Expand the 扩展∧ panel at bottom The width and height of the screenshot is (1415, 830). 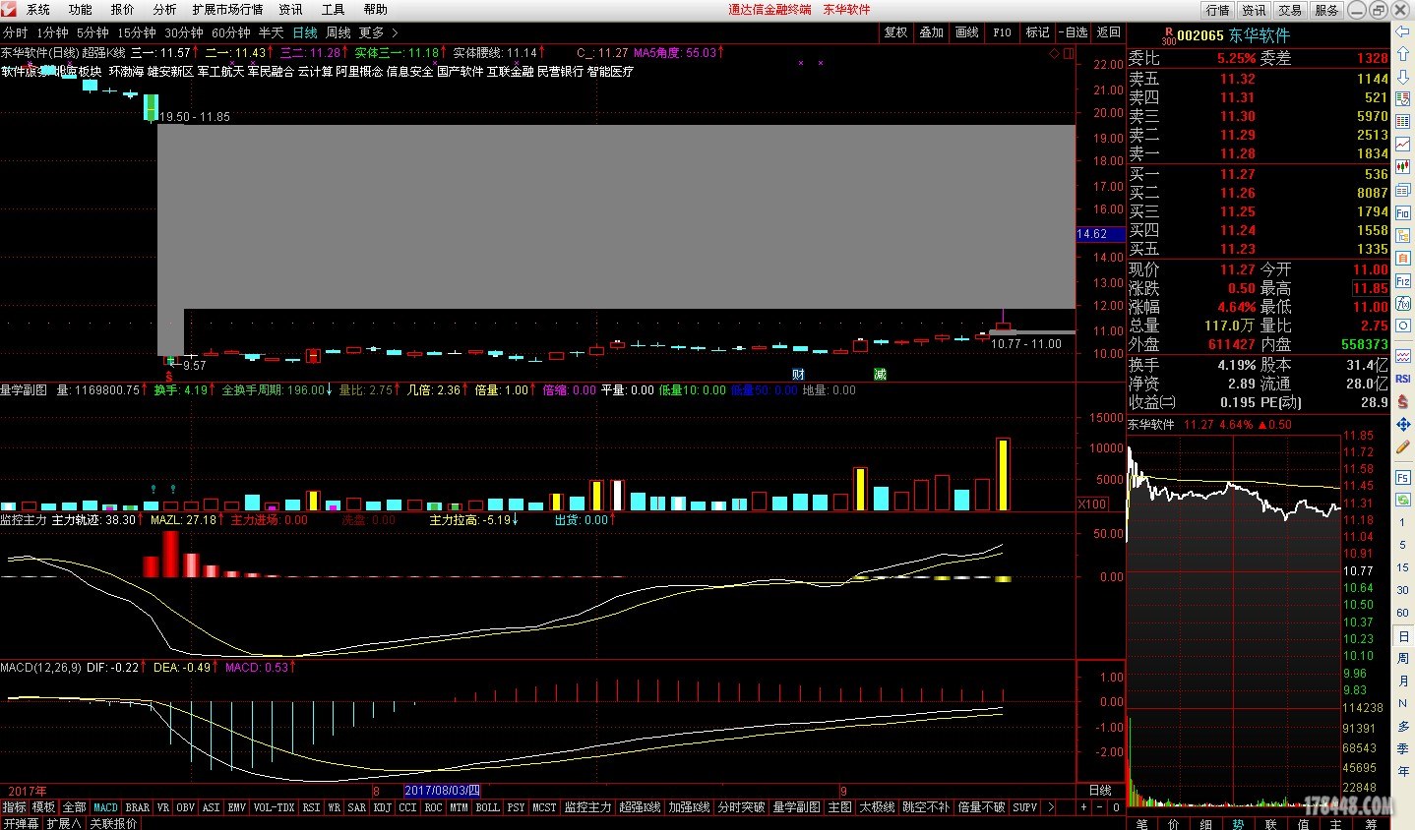(64, 823)
